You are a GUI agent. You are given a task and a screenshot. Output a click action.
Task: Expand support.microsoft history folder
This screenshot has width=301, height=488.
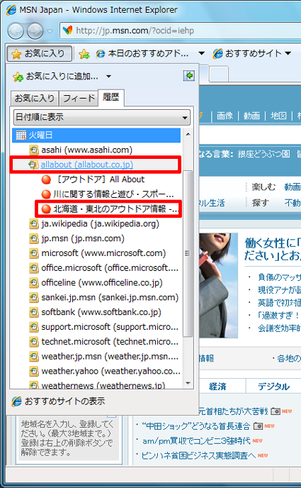click(104, 327)
